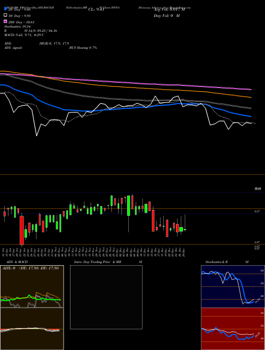Click the 'MACD: 9.42, 9.71, -0.29 C' line
Viewport: 265px width, 350px height.
(x=24, y=35)
